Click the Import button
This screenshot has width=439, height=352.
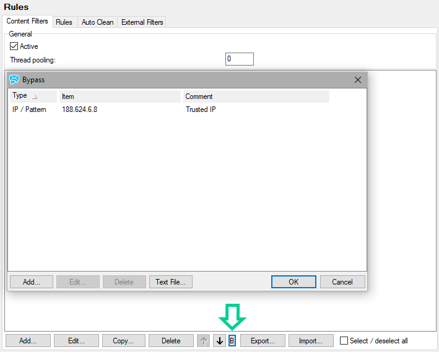tap(311, 340)
